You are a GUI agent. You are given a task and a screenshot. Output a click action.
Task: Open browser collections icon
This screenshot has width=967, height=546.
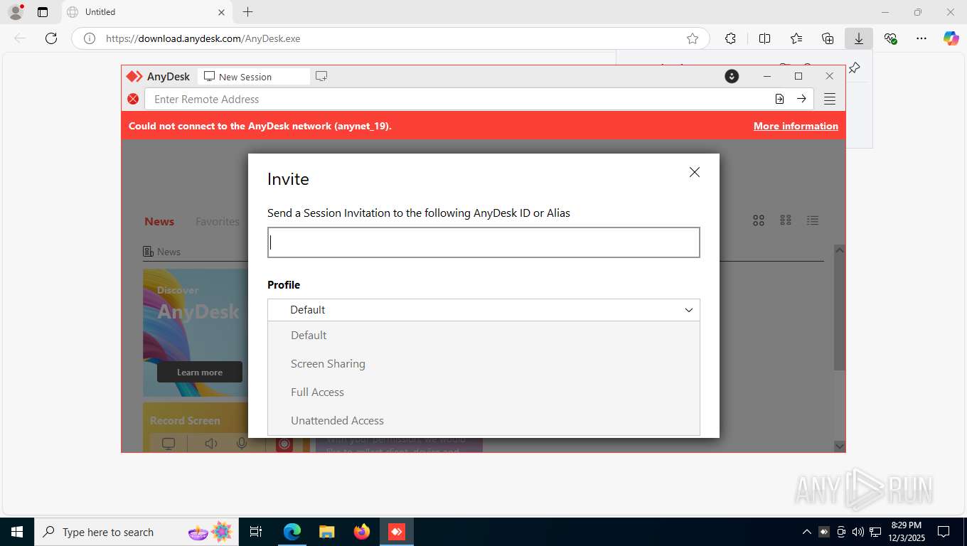pos(828,38)
